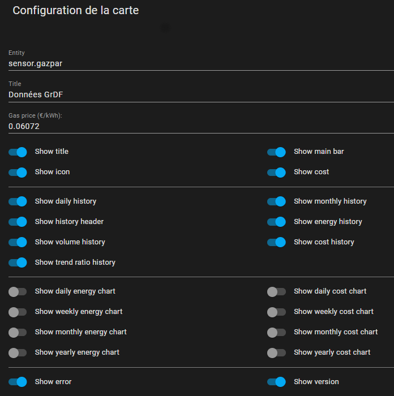Turn off Show icon toggle
This screenshot has height=396, width=394.
[x=18, y=173]
